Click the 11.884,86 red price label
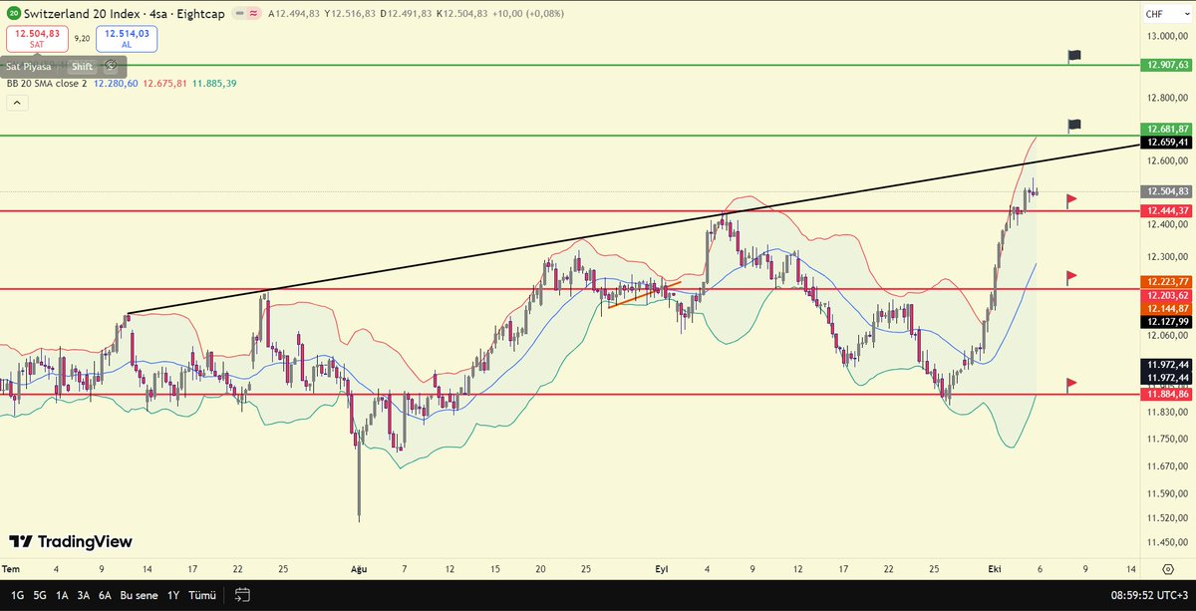Viewport: 1196px width, 611px height. [x=1168, y=394]
